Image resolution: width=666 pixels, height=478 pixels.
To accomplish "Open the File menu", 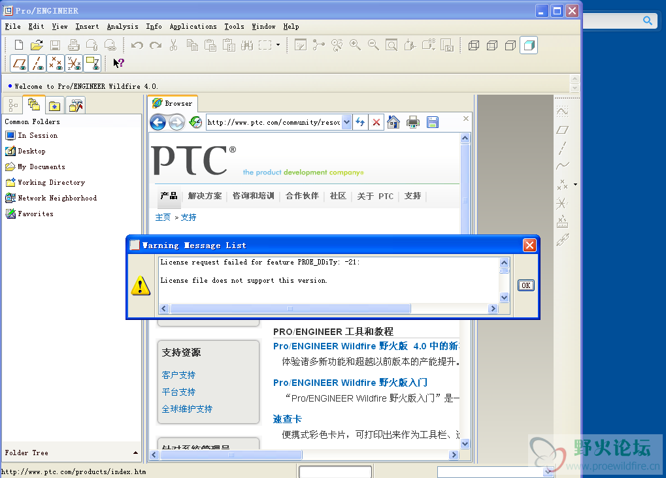I will [12, 26].
